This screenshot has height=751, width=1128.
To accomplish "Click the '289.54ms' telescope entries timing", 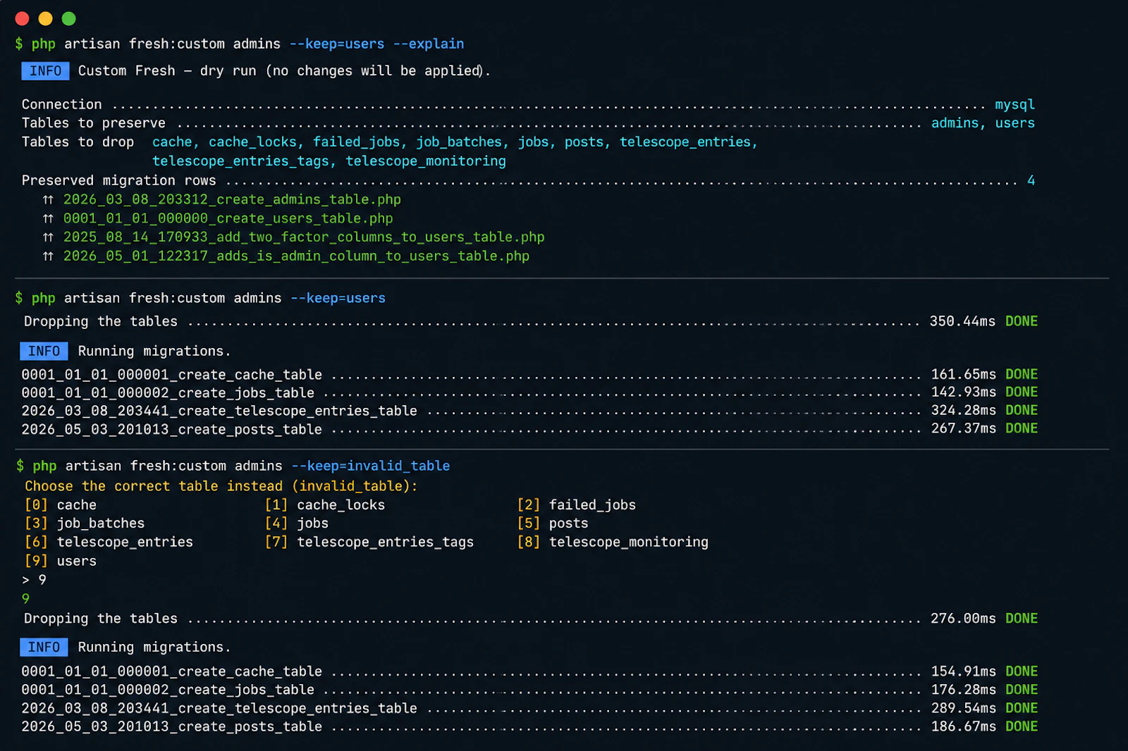I will (964, 708).
